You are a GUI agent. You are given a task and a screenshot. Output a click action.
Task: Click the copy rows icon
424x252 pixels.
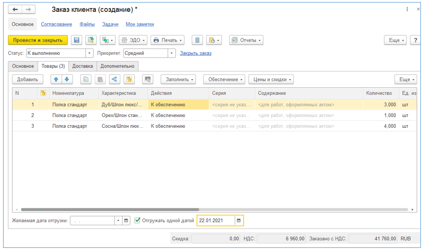tap(86, 80)
